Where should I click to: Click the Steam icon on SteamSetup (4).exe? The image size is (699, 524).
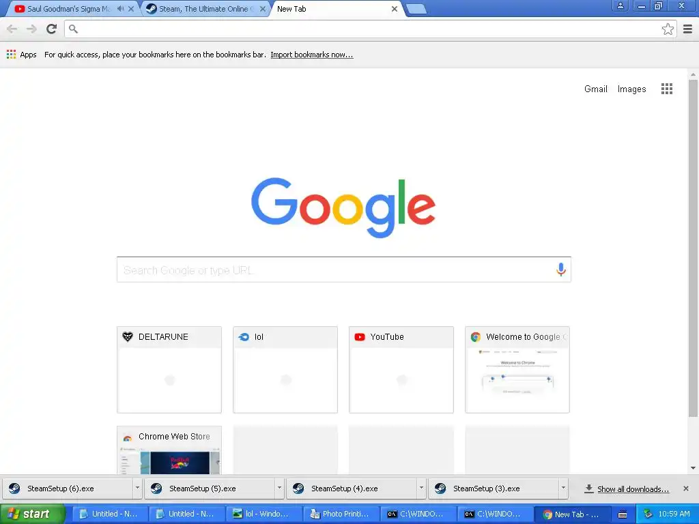tap(298, 489)
